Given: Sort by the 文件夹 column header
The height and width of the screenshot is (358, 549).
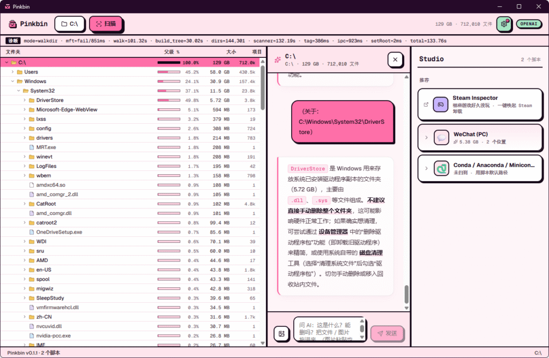Looking at the screenshot, I should pos(13,52).
